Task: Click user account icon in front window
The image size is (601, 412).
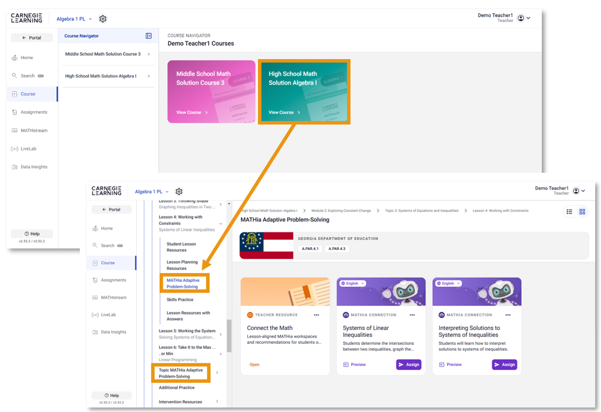Action: tap(576, 191)
